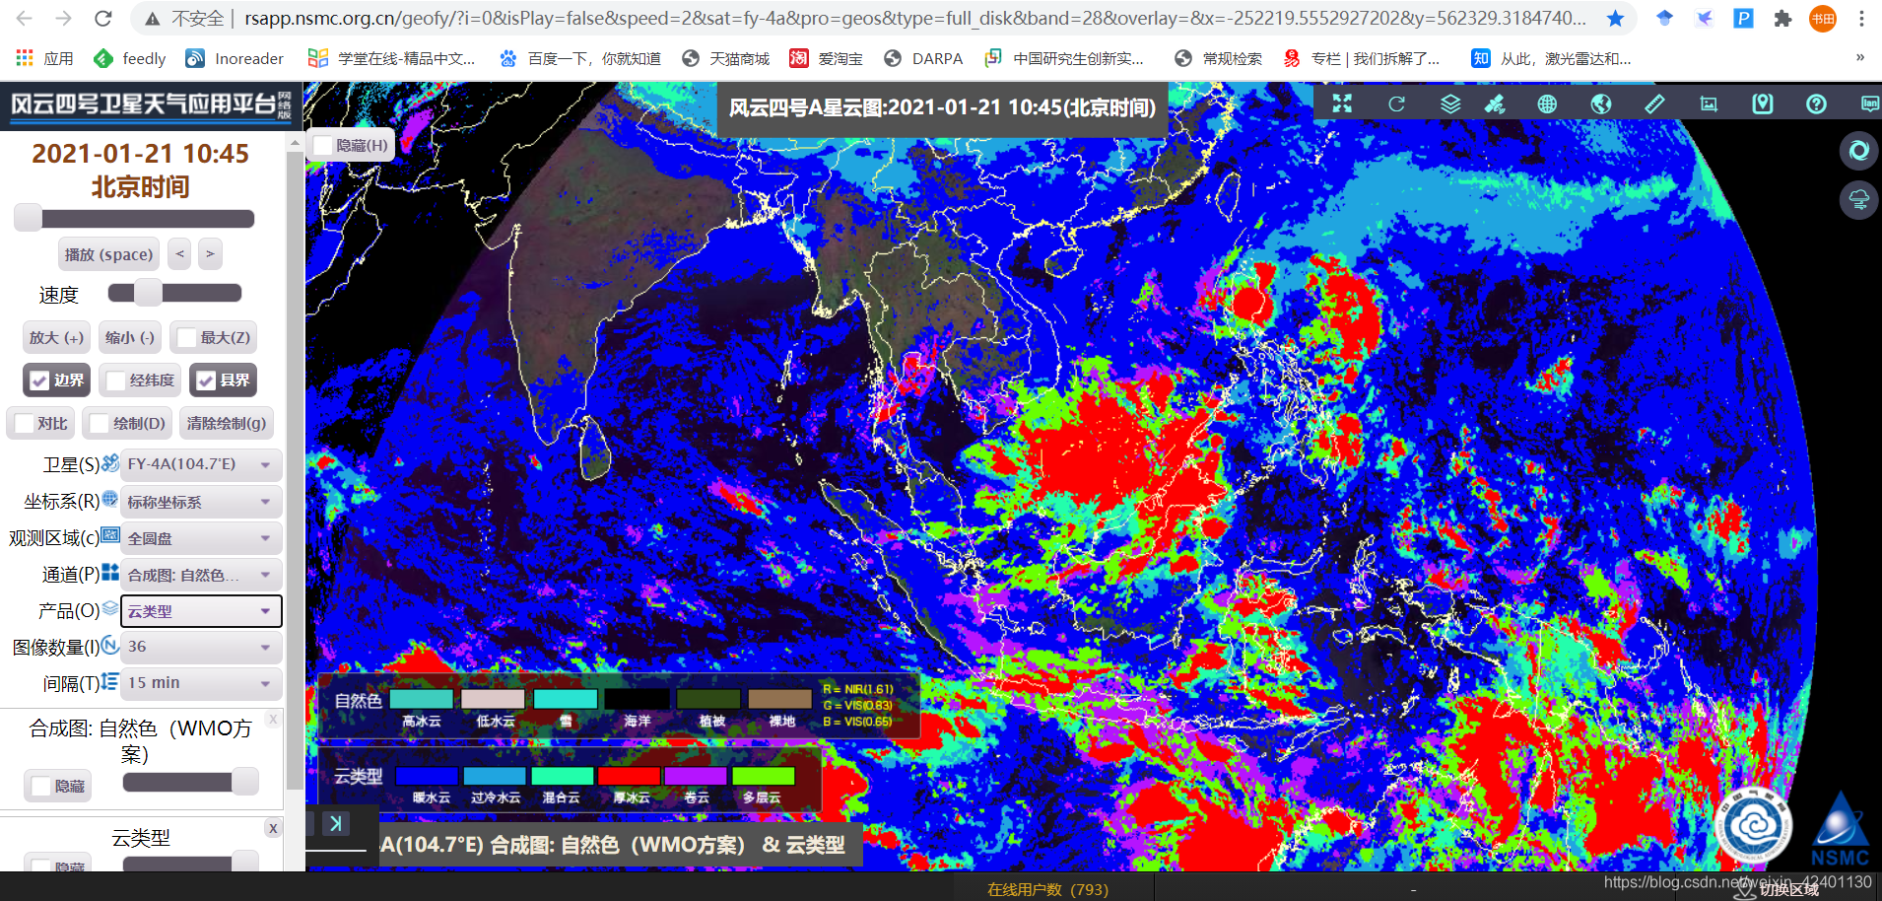Viewport: 1882px width, 901px height.
Task: Click the region icon beside 观测区域(c)
Action: [x=110, y=535]
